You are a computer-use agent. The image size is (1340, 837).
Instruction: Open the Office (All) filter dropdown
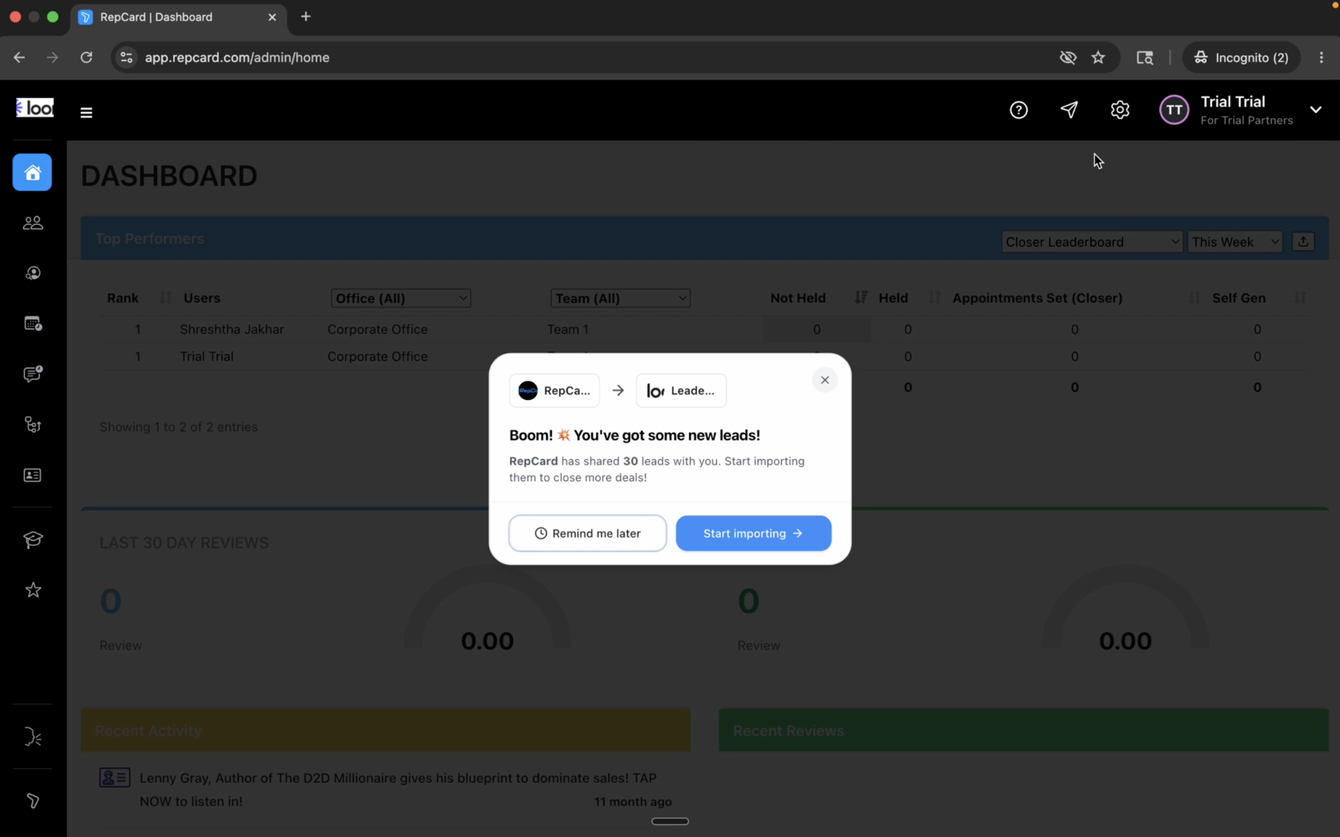tap(401, 298)
